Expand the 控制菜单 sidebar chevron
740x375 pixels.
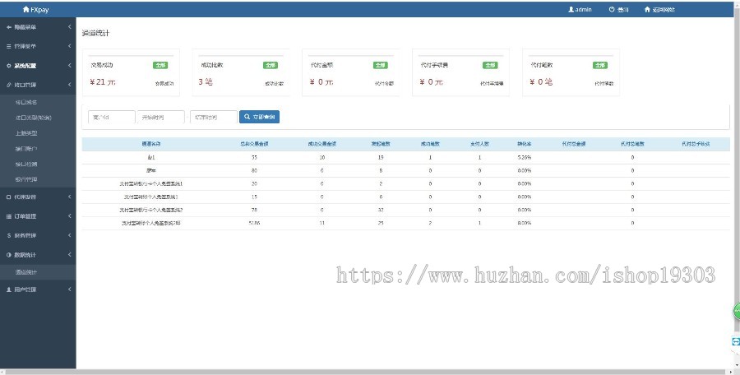coord(69,46)
